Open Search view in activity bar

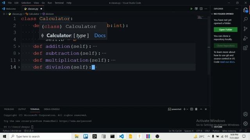(x=246, y=19)
